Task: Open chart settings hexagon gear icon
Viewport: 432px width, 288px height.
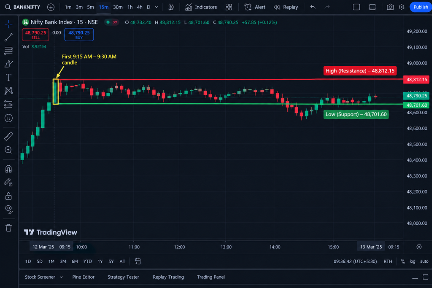Action: (402, 7)
